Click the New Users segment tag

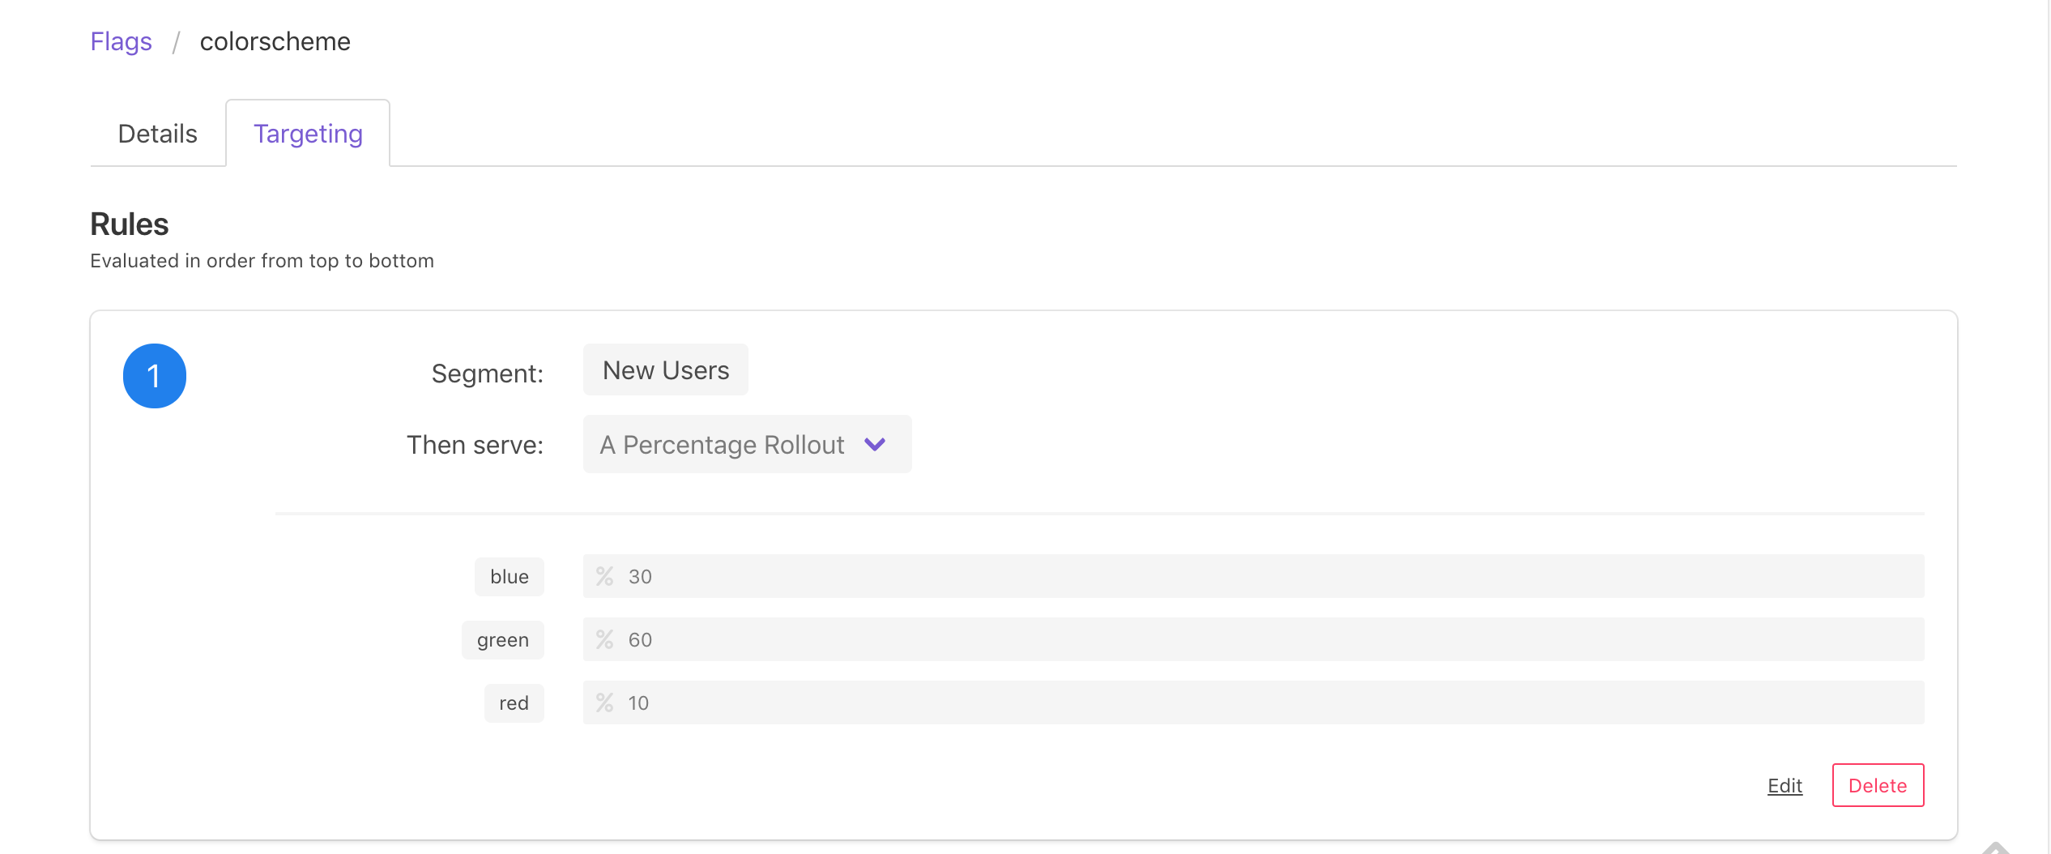point(666,369)
